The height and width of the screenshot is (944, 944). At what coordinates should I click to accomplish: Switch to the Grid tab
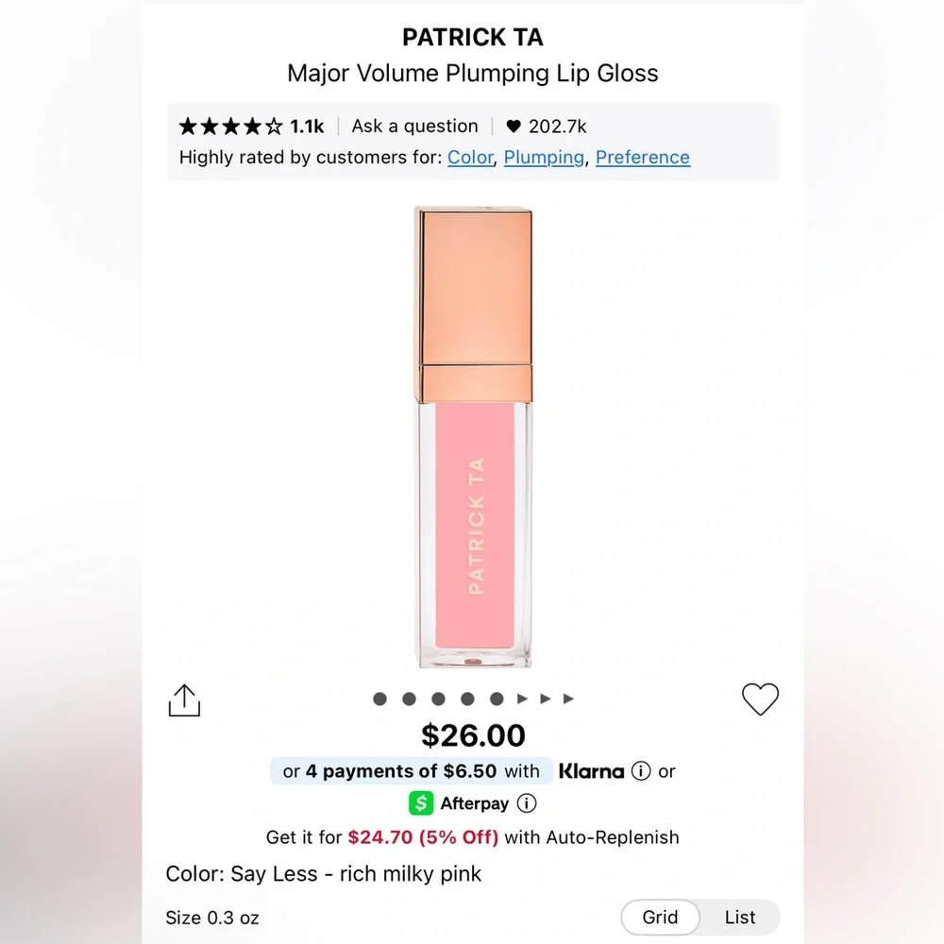(661, 918)
